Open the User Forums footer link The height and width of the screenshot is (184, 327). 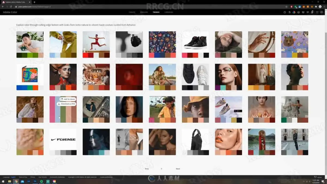click(43, 177)
